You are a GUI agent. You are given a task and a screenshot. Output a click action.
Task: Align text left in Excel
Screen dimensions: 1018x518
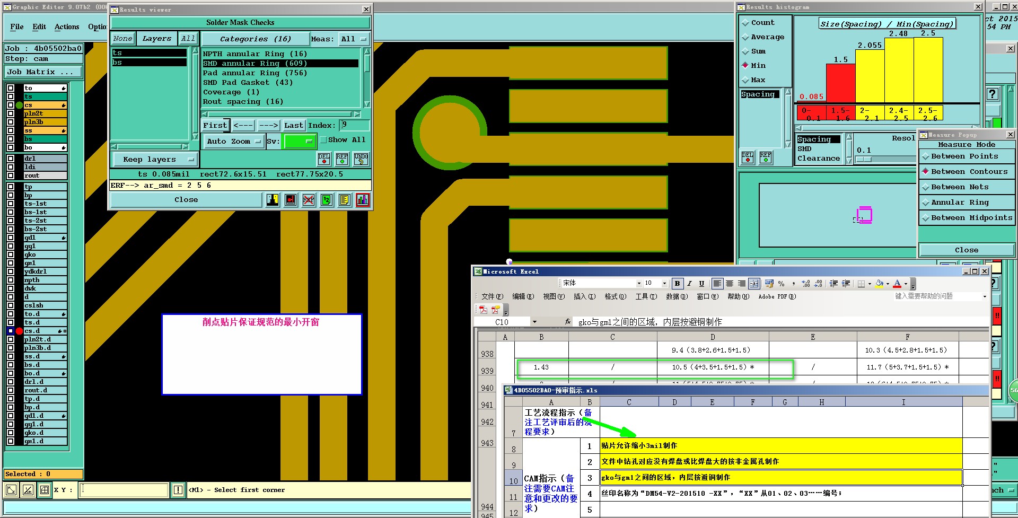point(717,284)
